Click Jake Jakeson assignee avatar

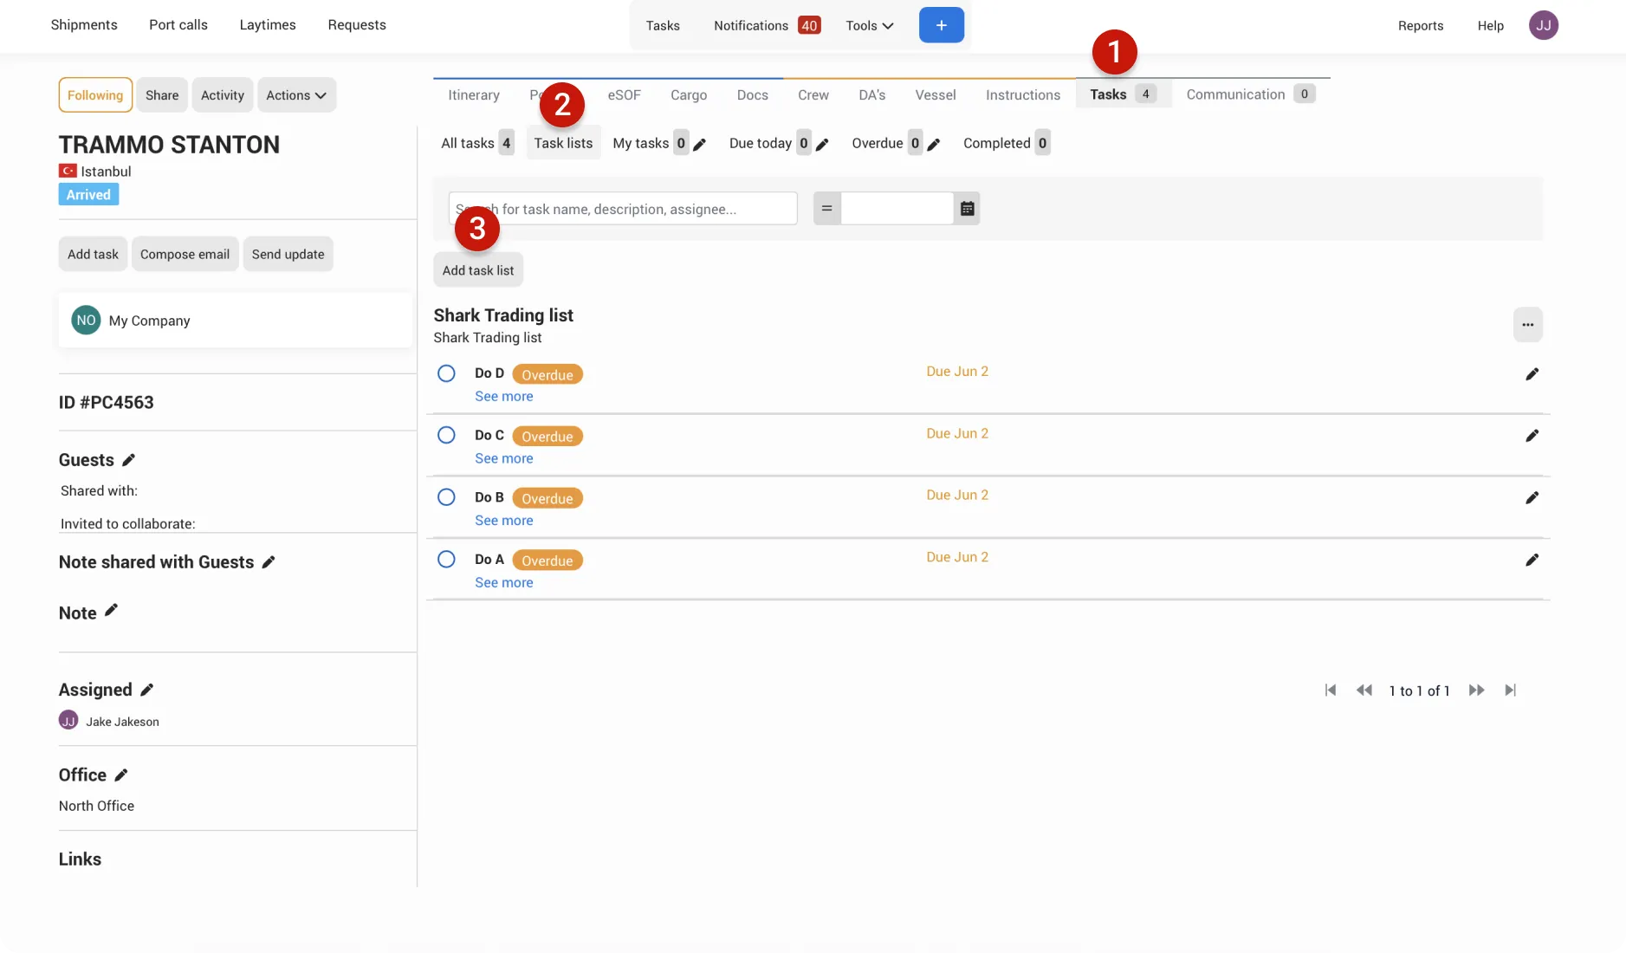[x=68, y=721]
